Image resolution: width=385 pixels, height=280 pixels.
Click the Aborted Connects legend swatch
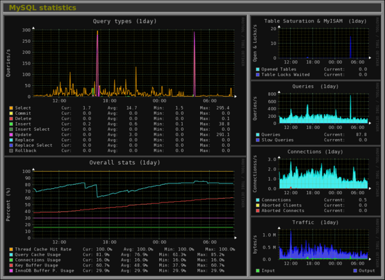click(x=257, y=211)
